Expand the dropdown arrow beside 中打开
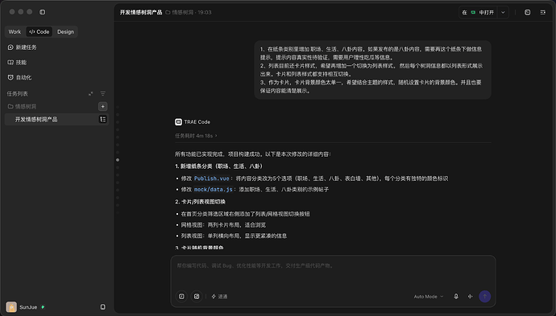 [503, 12]
